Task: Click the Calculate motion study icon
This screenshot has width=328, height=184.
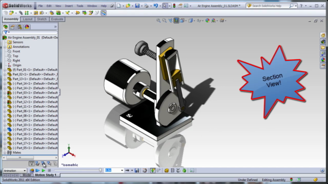Action: 32,171
